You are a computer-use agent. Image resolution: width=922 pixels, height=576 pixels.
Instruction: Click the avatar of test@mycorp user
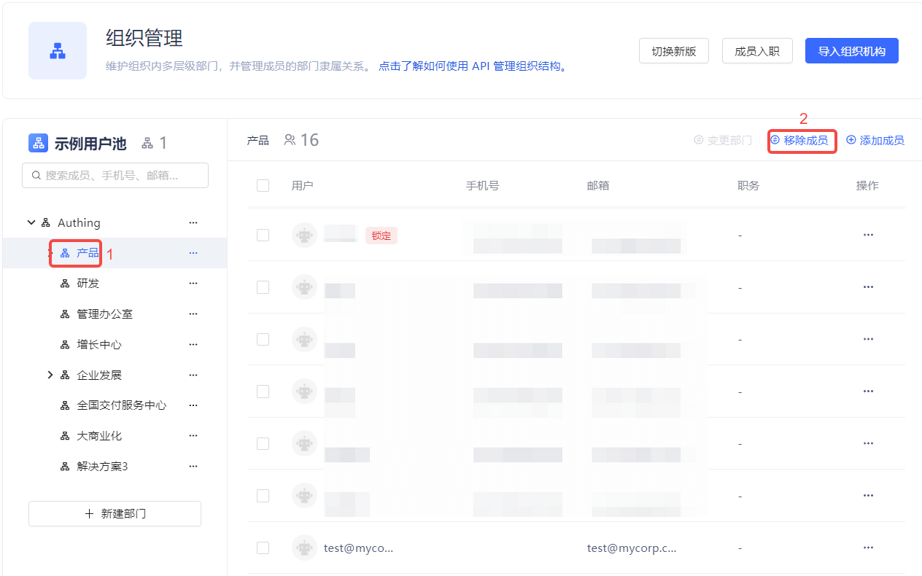pos(304,548)
